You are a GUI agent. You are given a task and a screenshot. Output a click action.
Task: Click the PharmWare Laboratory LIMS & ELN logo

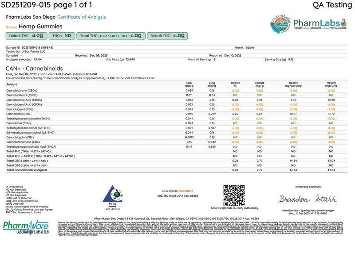(26, 227)
